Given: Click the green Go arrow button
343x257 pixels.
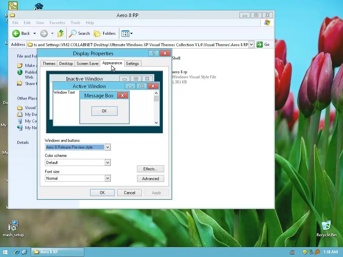Looking at the screenshot, I should pyautogui.click(x=260, y=45).
